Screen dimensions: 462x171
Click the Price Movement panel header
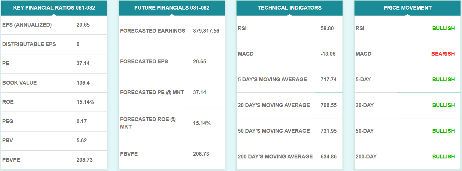(x=407, y=8)
